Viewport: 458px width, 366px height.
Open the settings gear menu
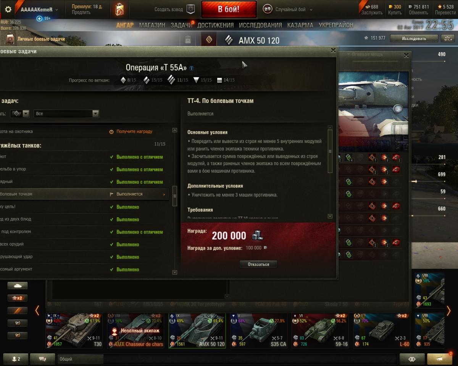(8, 10)
